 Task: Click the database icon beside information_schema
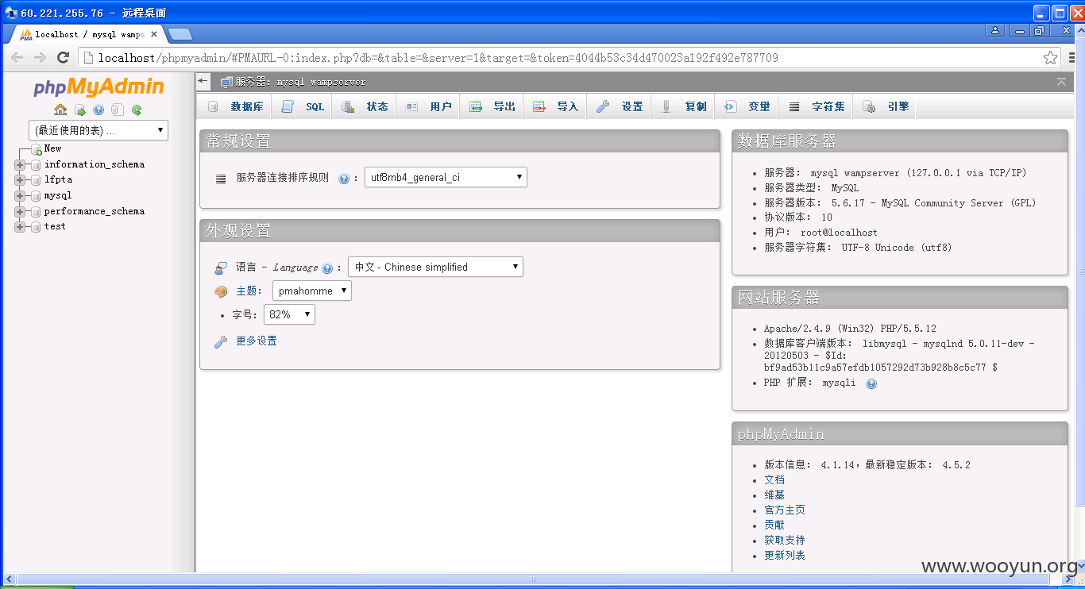(x=35, y=165)
